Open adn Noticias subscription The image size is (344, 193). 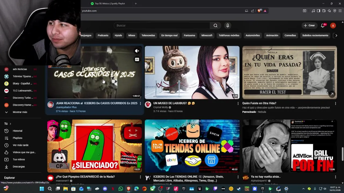(20, 69)
